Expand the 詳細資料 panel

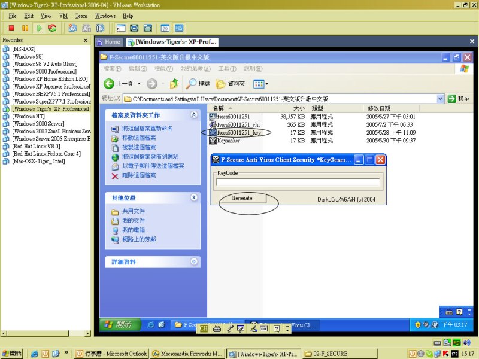tap(193, 261)
